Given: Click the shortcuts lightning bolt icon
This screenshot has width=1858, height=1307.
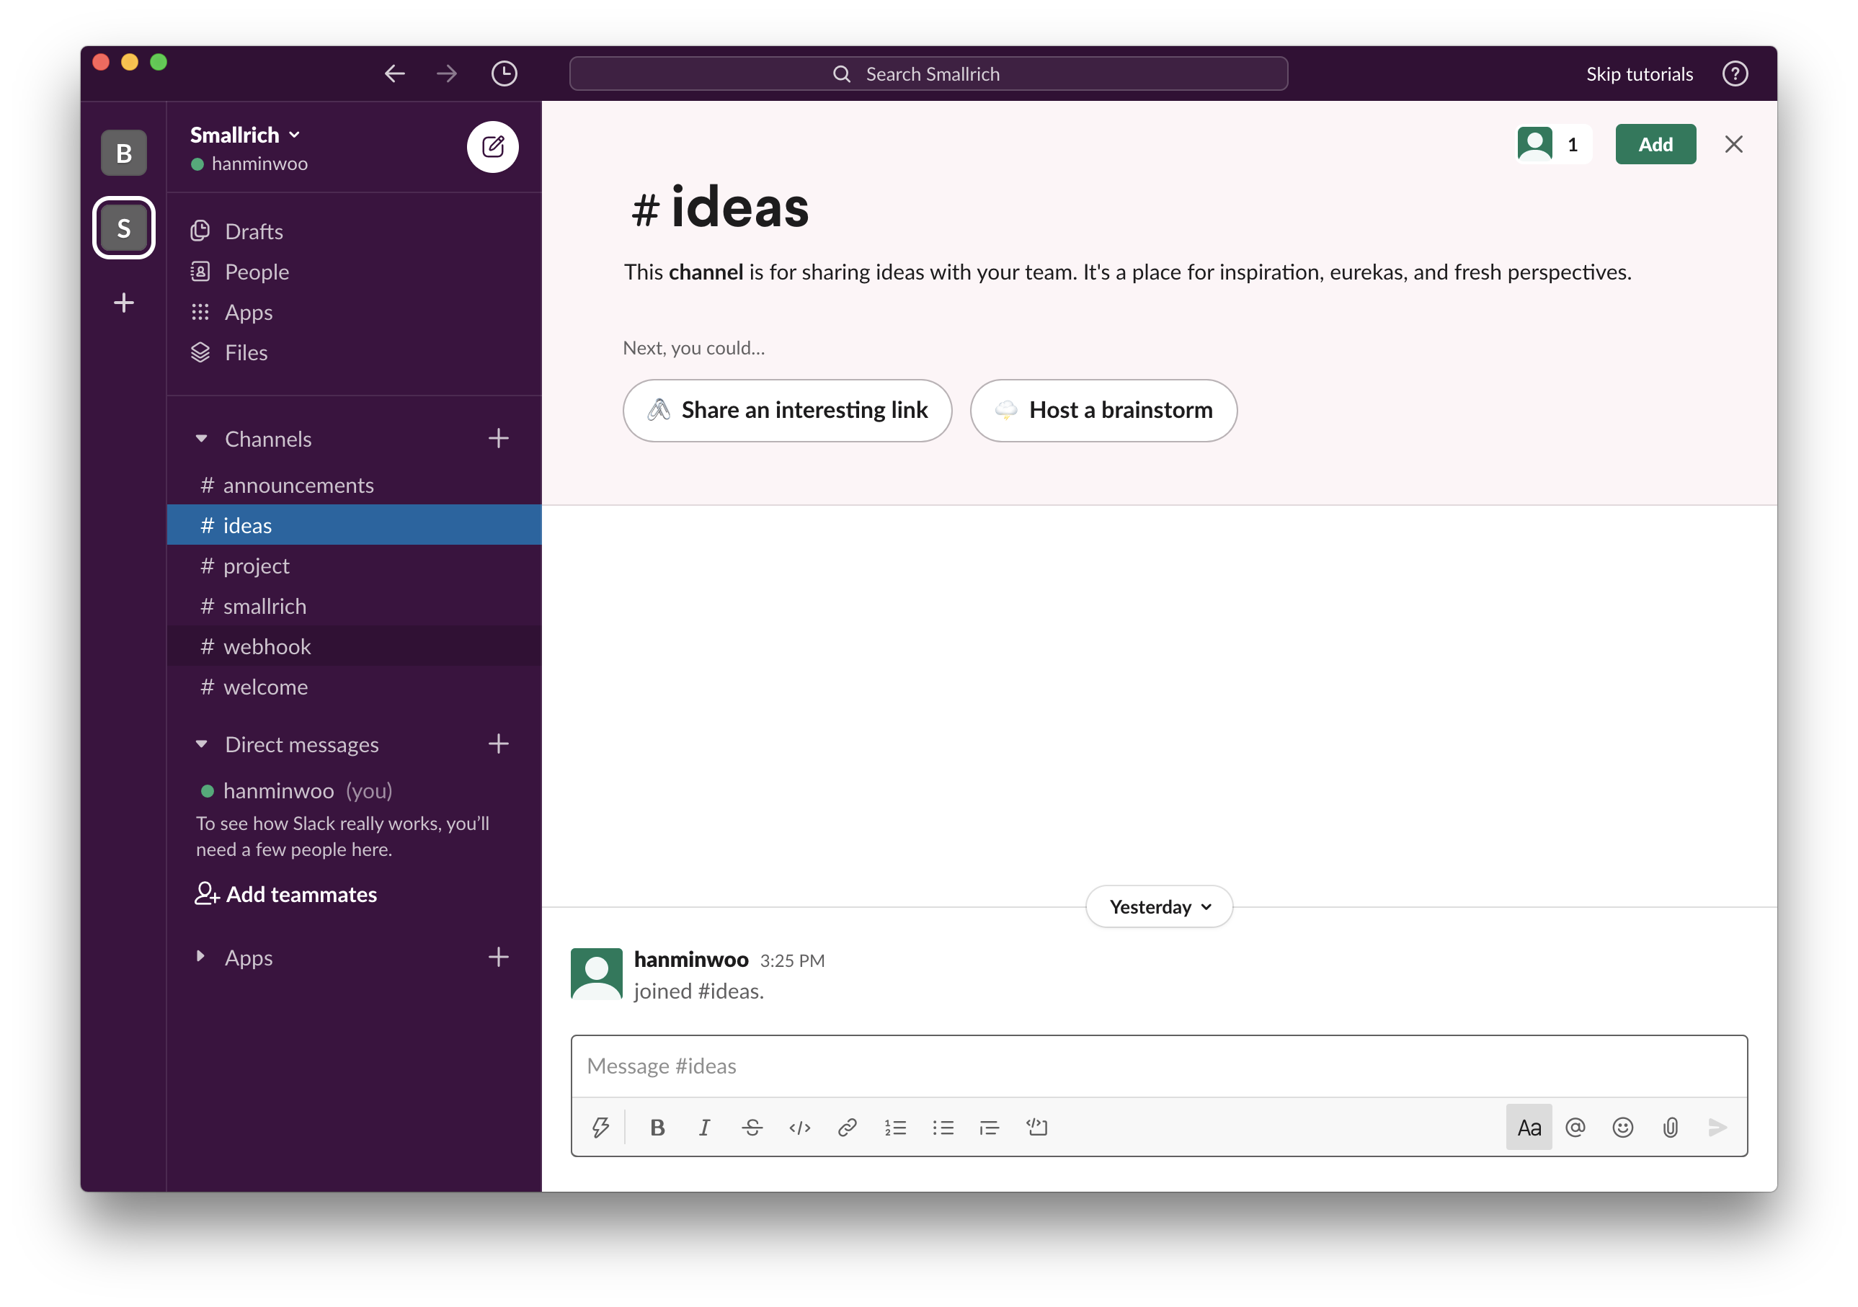Looking at the screenshot, I should click(600, 1128).
